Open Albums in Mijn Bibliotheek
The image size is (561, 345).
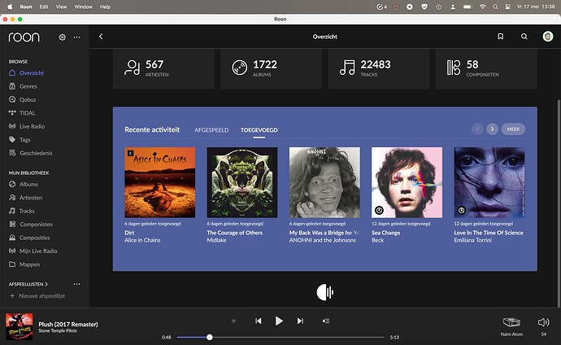tap(24, 185)
